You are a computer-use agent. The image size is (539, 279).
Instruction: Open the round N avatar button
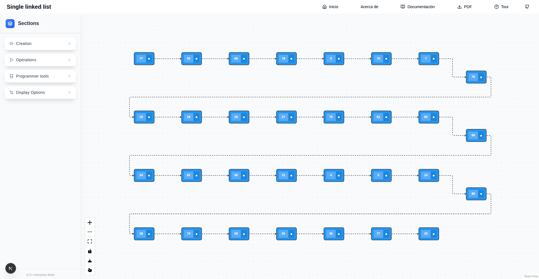point(11,268)
